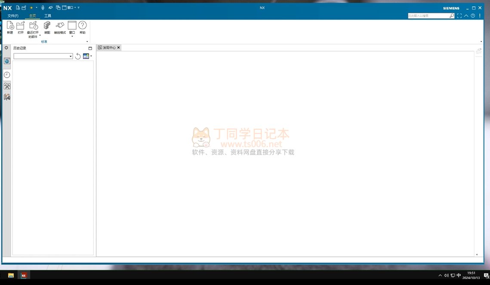Collapse the ribbon with the up chevron

(x=466, y=16)
